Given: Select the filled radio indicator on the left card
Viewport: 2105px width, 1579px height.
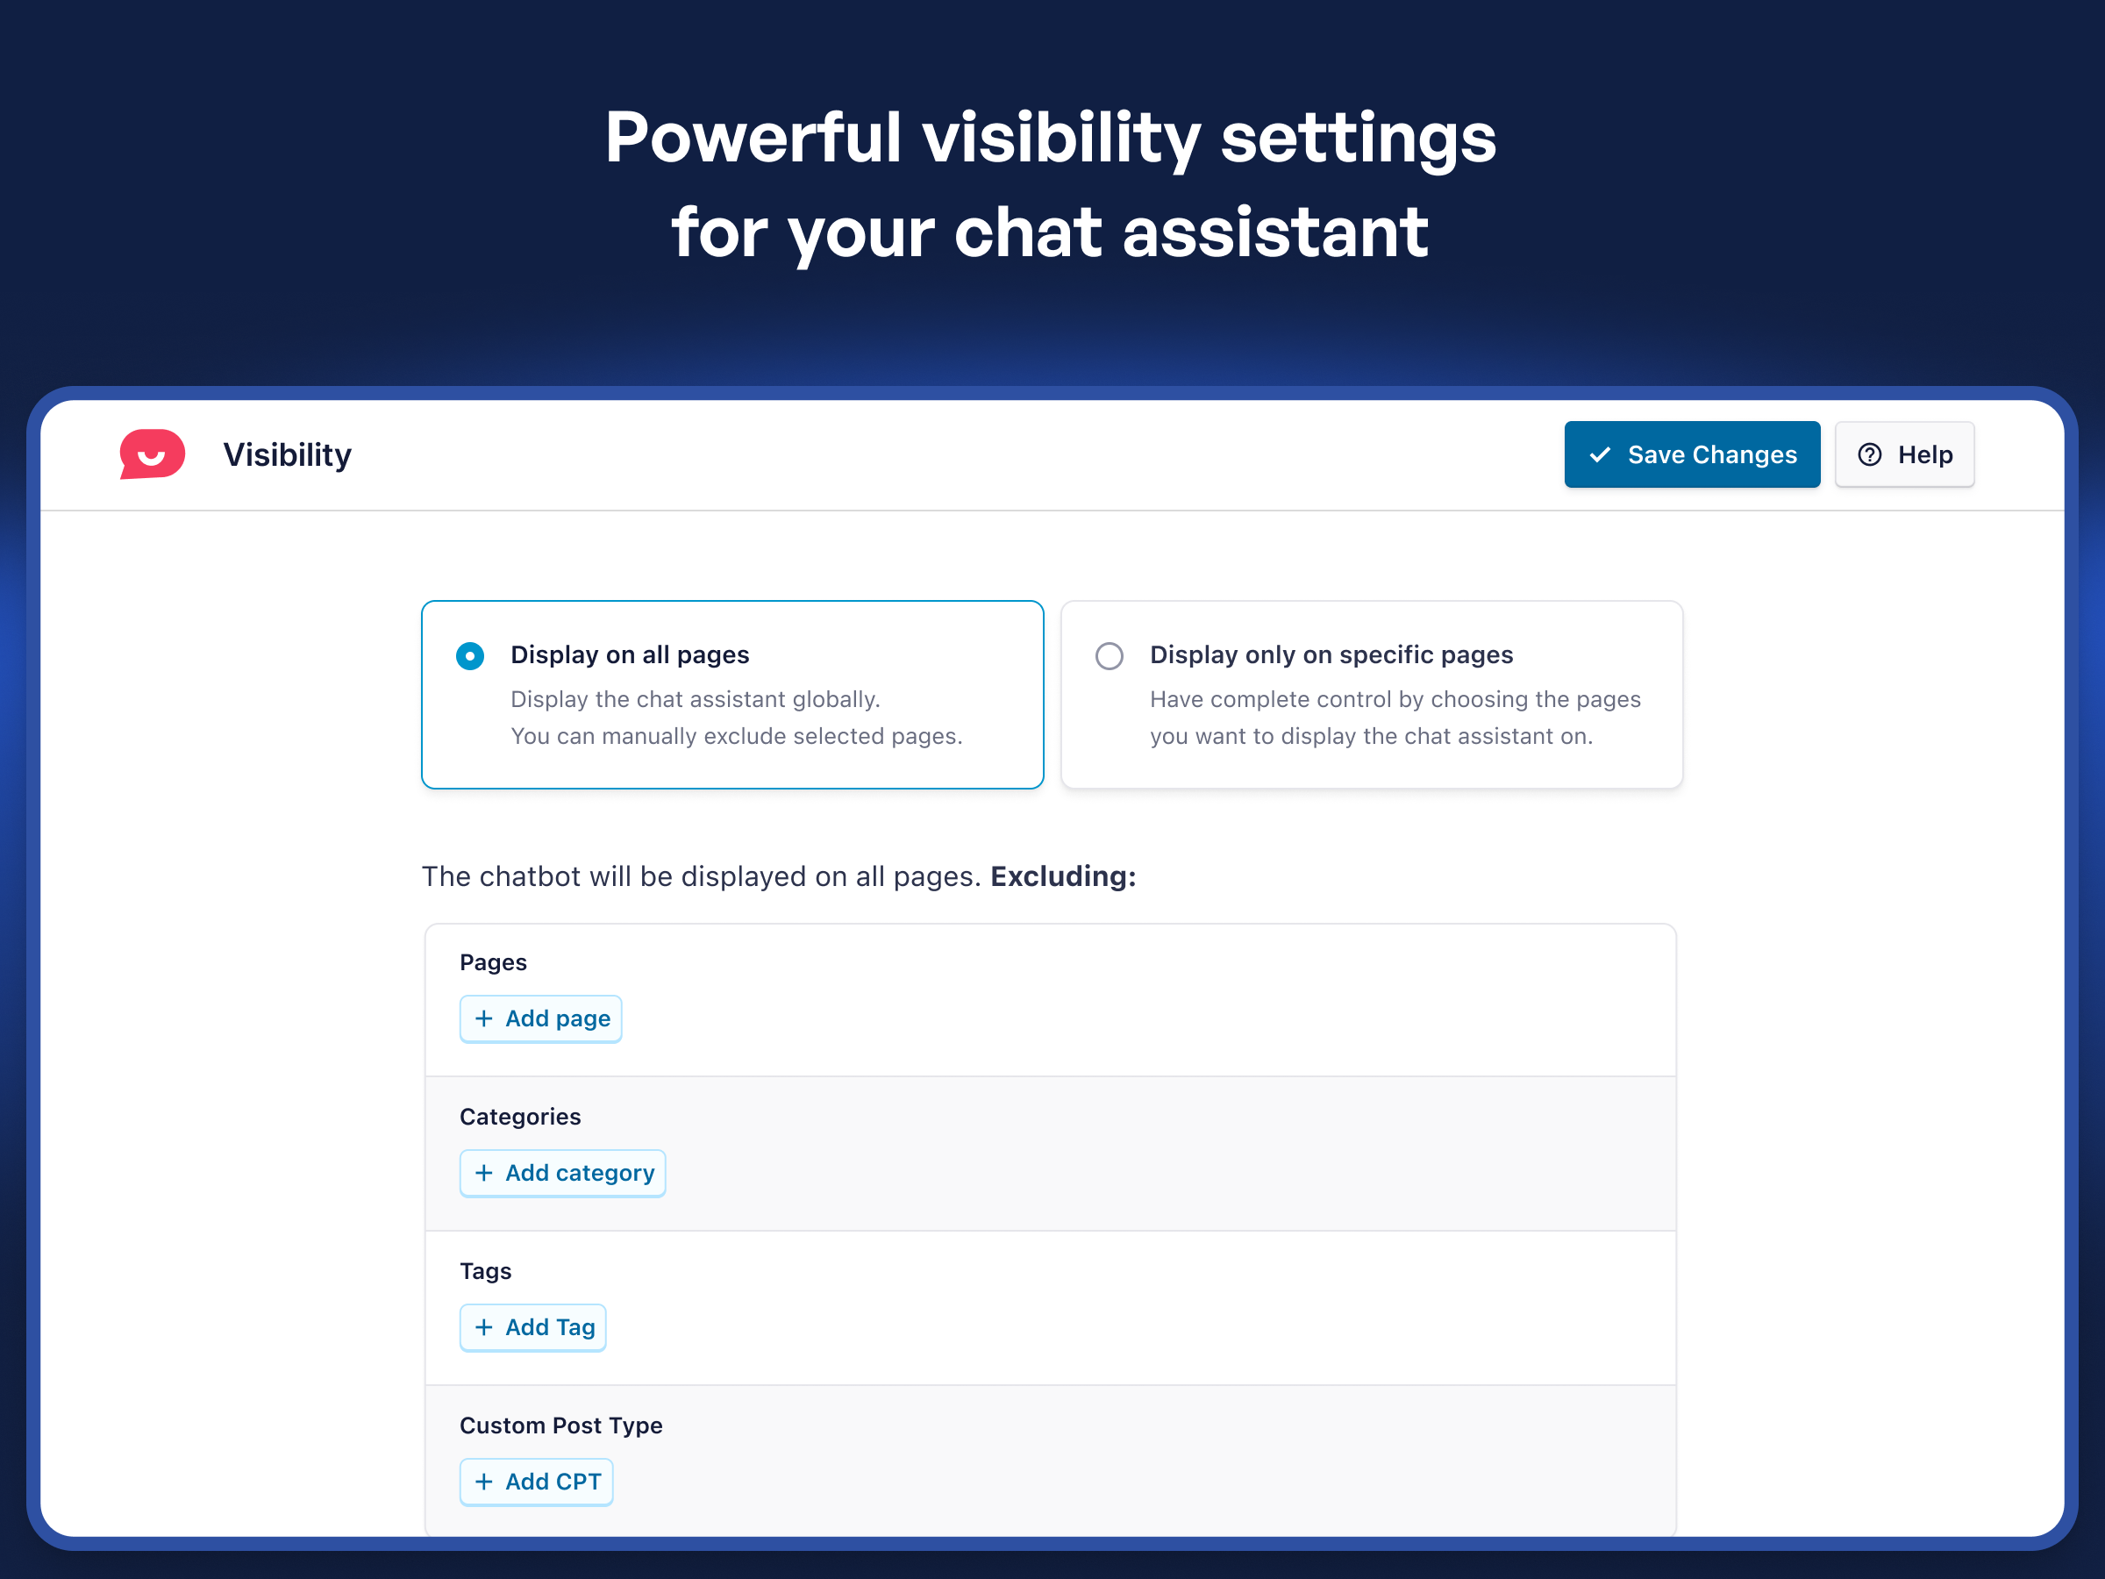Looking at the screenshot, I should click(470, 656).
